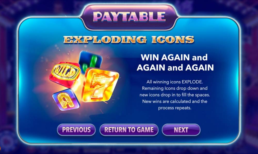Click the 'New wins are calculated' line

(x=175, y=101)
